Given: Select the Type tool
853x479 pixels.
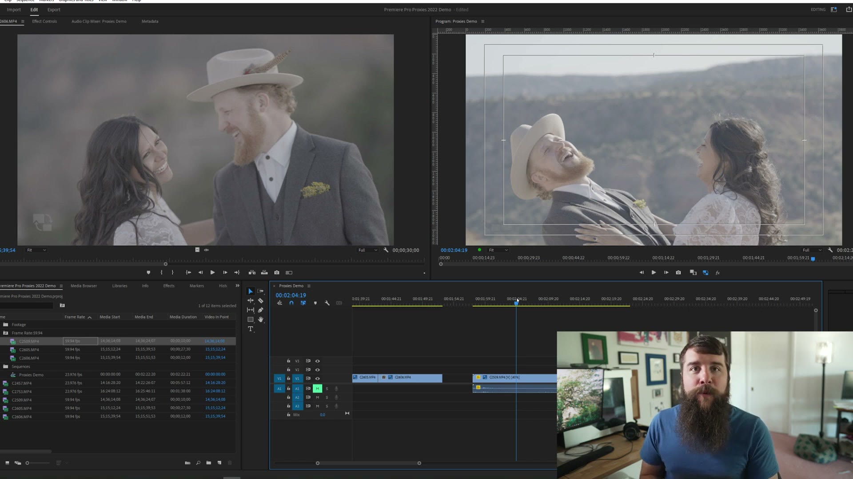Looking at the screenshot, I should coord(251,329).
